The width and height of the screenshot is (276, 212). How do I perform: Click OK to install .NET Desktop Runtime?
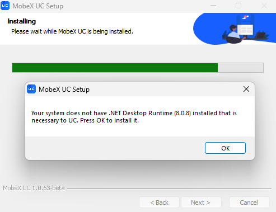coord(225,148)
